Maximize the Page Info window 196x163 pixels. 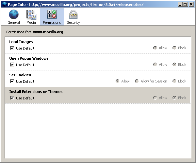185,5
